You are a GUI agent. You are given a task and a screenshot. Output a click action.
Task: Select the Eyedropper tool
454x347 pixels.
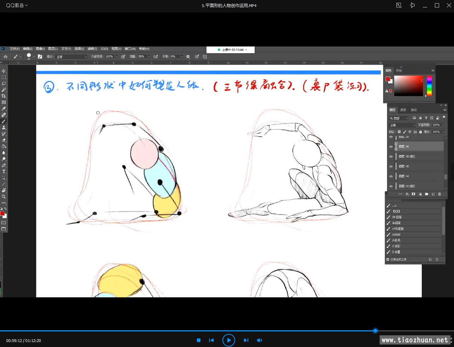(x=4, y=109)
